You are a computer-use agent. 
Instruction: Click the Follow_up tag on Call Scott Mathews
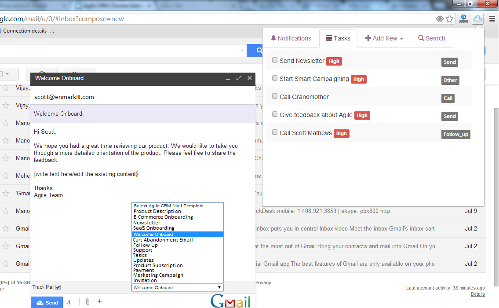[x=456, y=134]
